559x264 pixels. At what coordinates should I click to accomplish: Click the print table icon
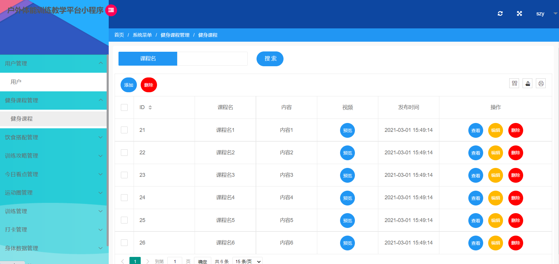541,83
